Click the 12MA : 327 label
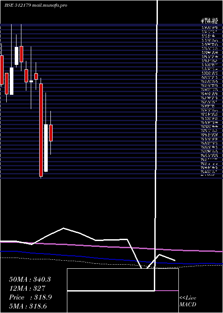This screenshot has width=223, height=313. [x=27, y=288]
